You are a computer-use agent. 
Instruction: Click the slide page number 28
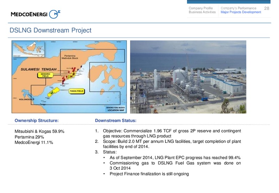[266, 8]
